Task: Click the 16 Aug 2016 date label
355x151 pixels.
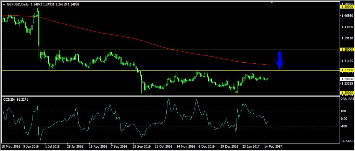Action: (98, 147)
